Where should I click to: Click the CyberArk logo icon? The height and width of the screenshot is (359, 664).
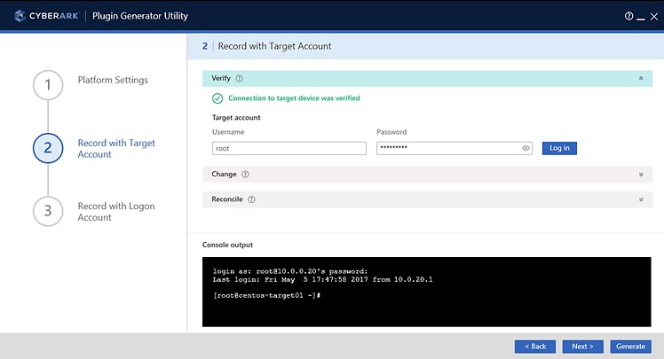click(x=20, y=16)
